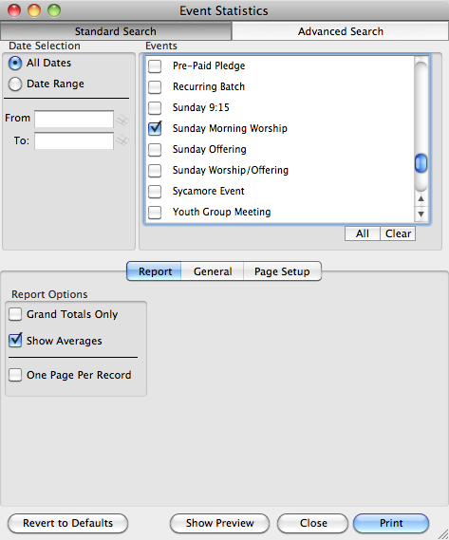
Task: Open calendar picker beside From field
Action: pyautogui.click(x=122, y=120)
